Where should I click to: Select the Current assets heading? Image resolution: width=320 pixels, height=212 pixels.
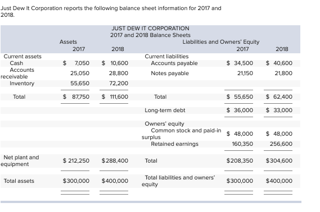(x=22, y=56)
